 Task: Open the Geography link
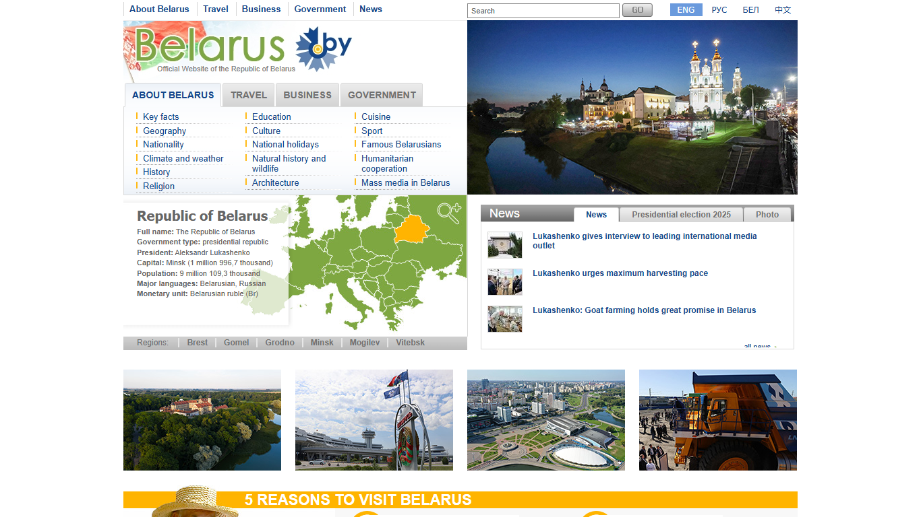(165, 131)
